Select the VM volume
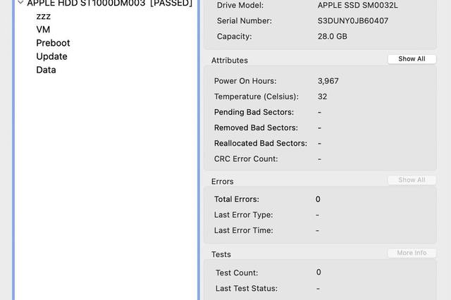This screenshot has height=300, width=451. pyautogui.click(x=43, y=30)
